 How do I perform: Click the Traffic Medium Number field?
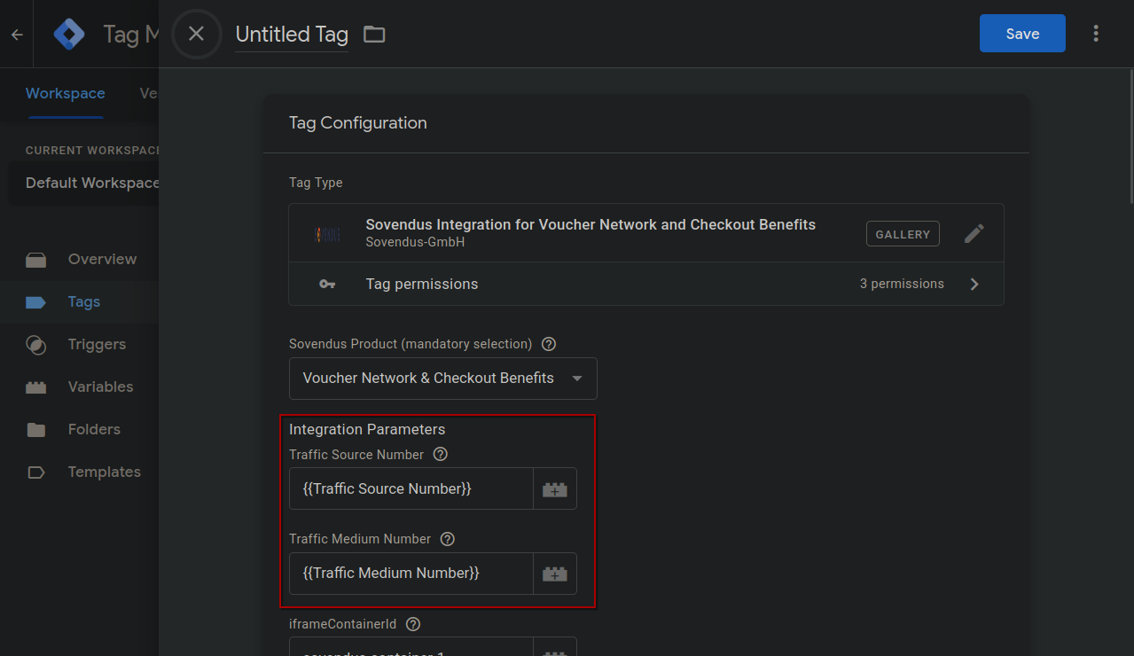click(x=411, y=574)
